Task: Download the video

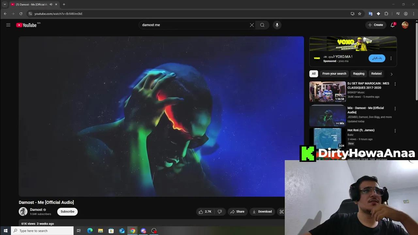Action: pos(262,211)
